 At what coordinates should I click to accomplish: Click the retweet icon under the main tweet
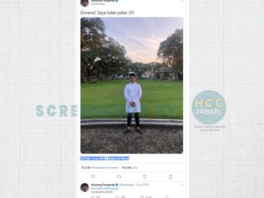[119, 177]
